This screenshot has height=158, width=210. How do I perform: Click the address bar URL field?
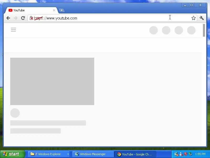[x=112, y=18]
